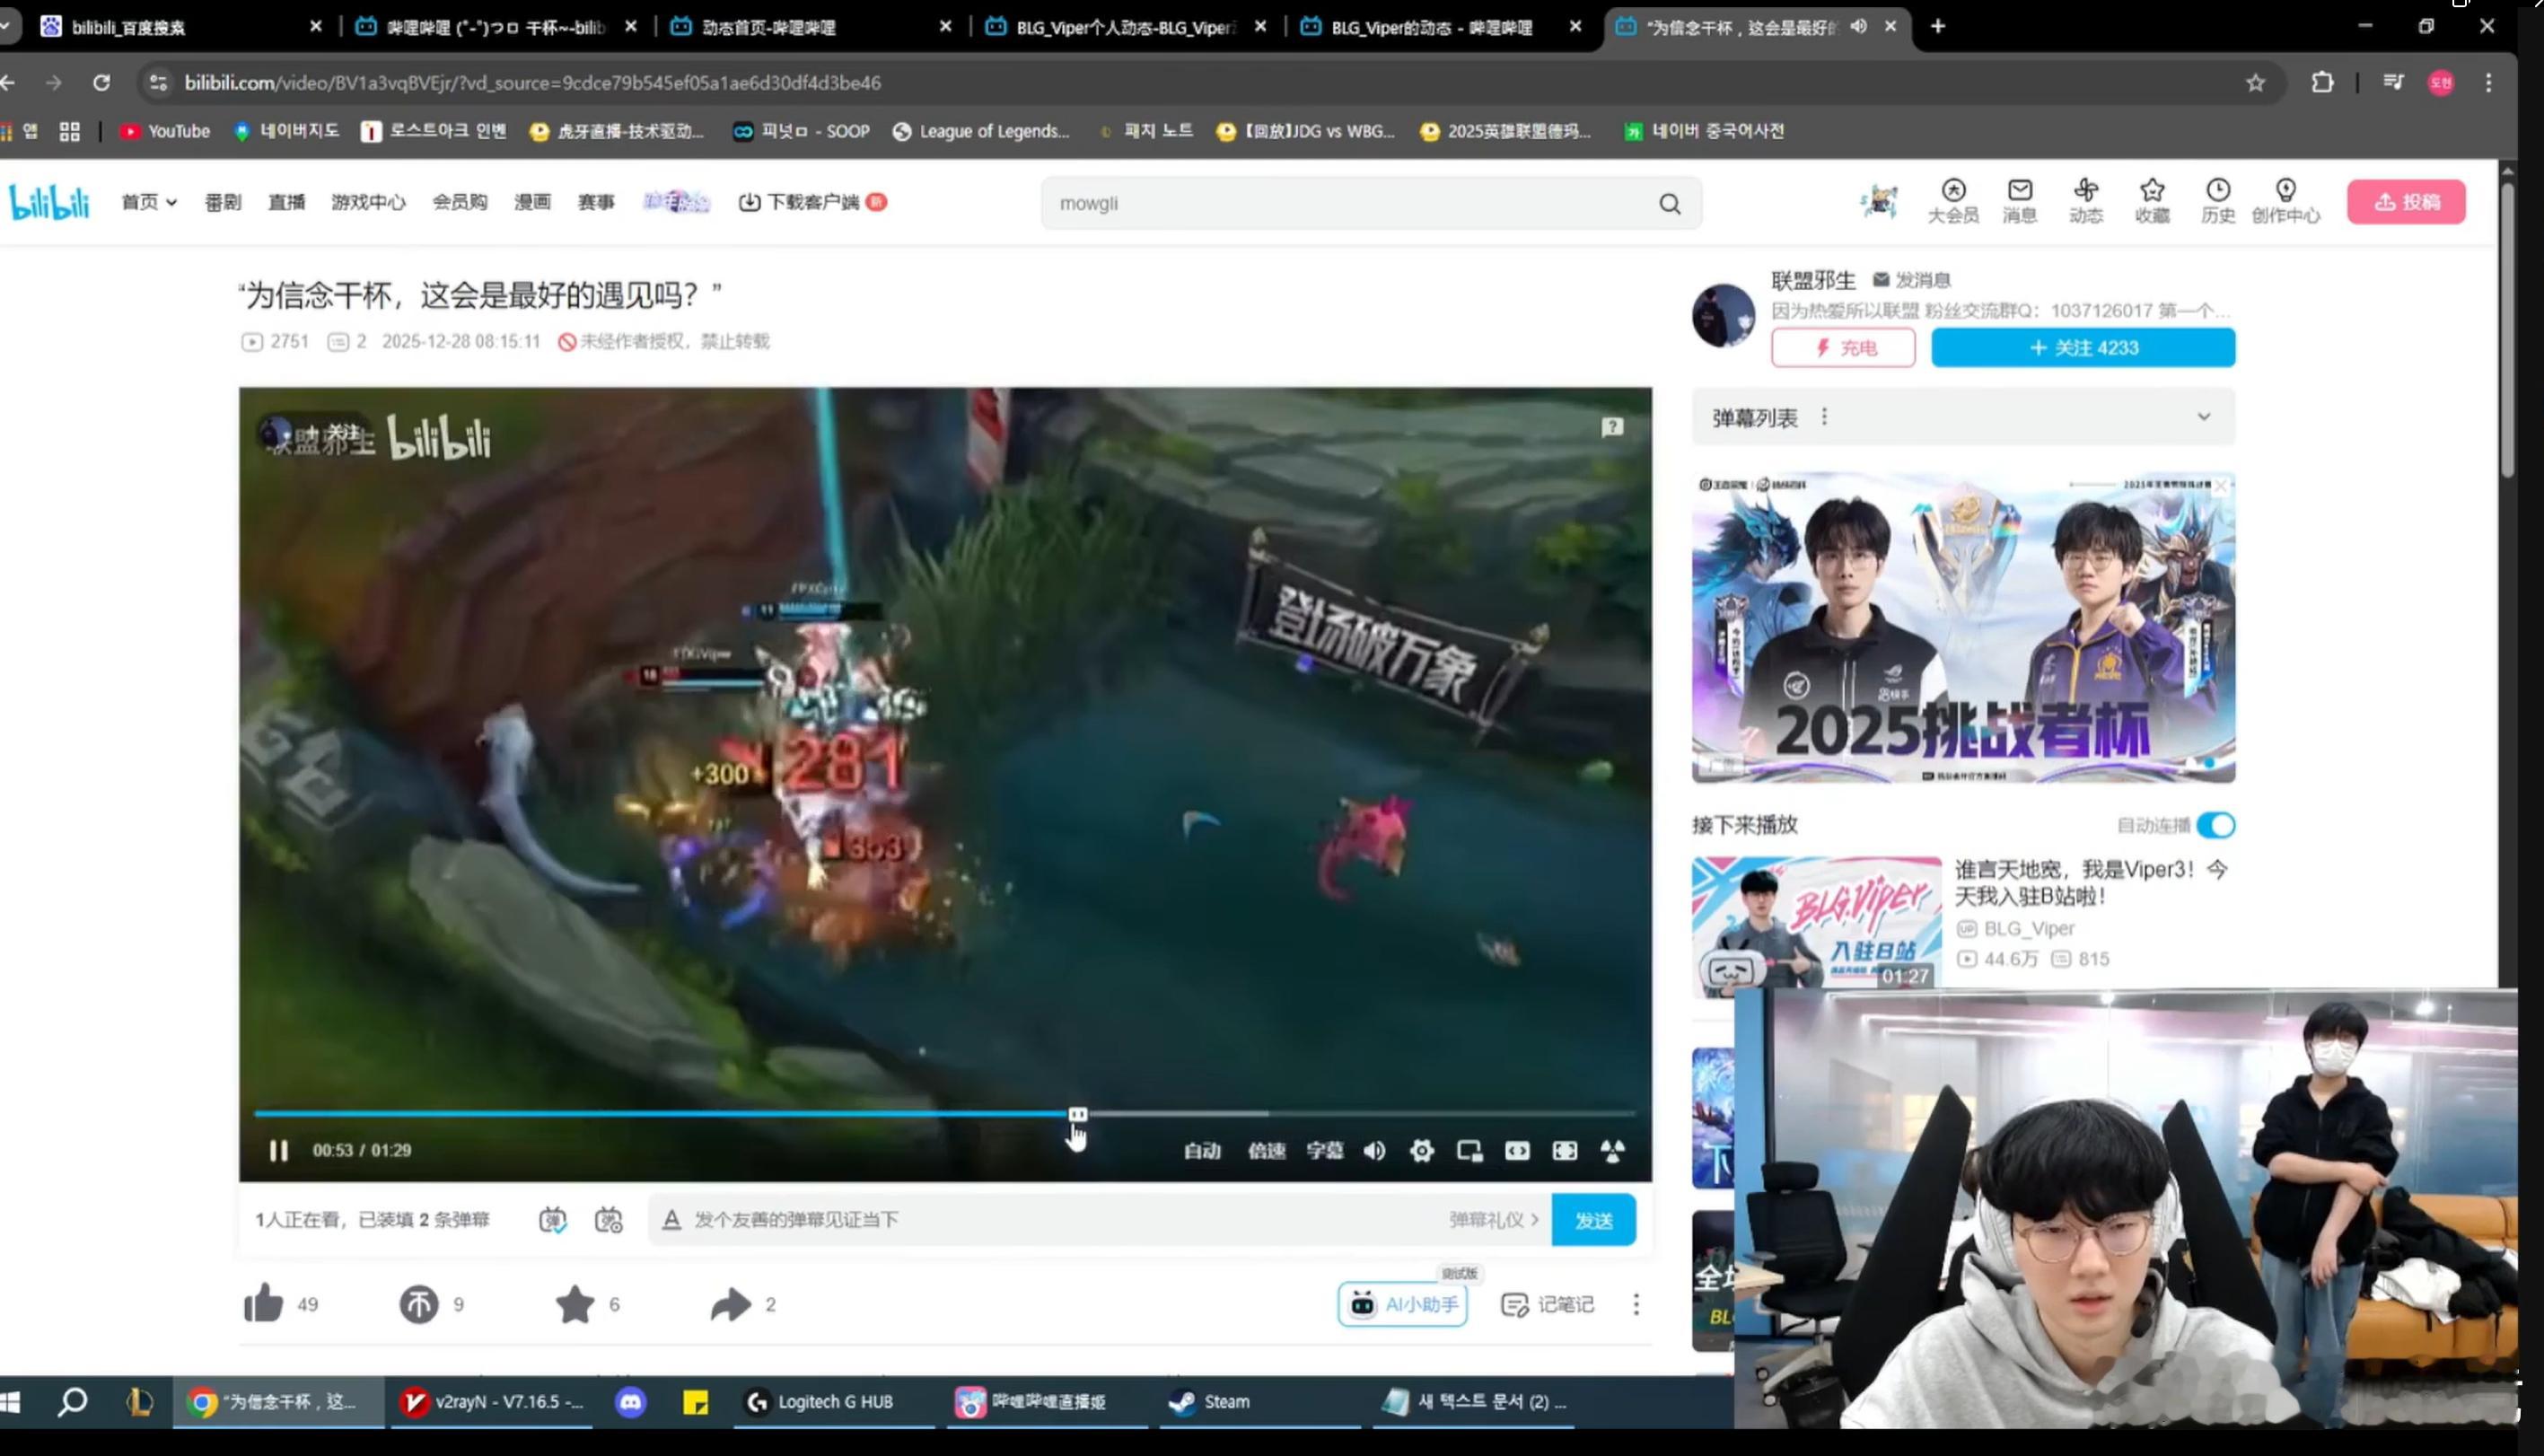2544x1456 pixels.
Task: Click the coin donate icon
Action: [x=419, y=1304]
